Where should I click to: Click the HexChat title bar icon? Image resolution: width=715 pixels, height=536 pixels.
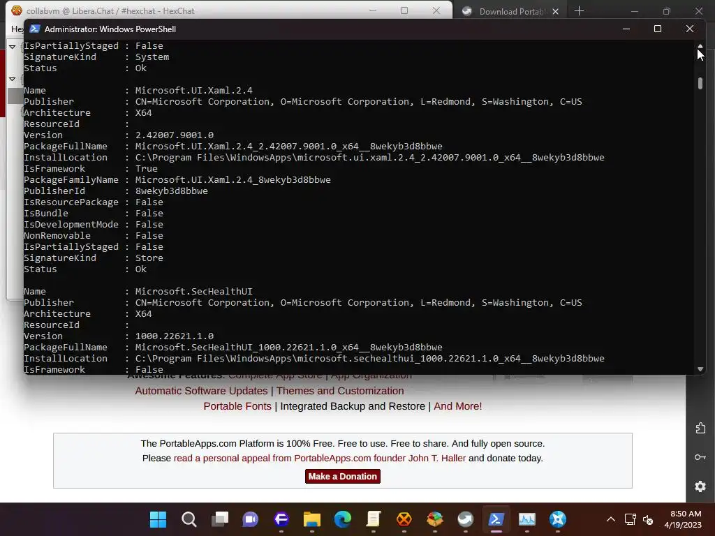(x=17, y=10)
